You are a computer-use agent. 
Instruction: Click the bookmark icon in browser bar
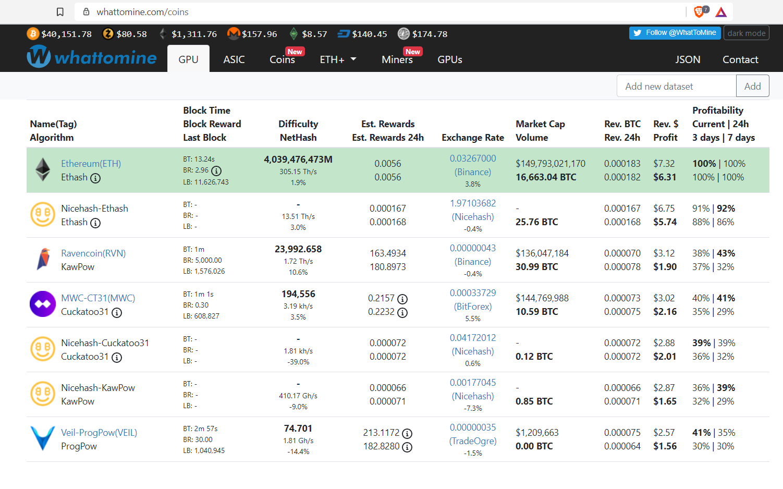[60, 11]
